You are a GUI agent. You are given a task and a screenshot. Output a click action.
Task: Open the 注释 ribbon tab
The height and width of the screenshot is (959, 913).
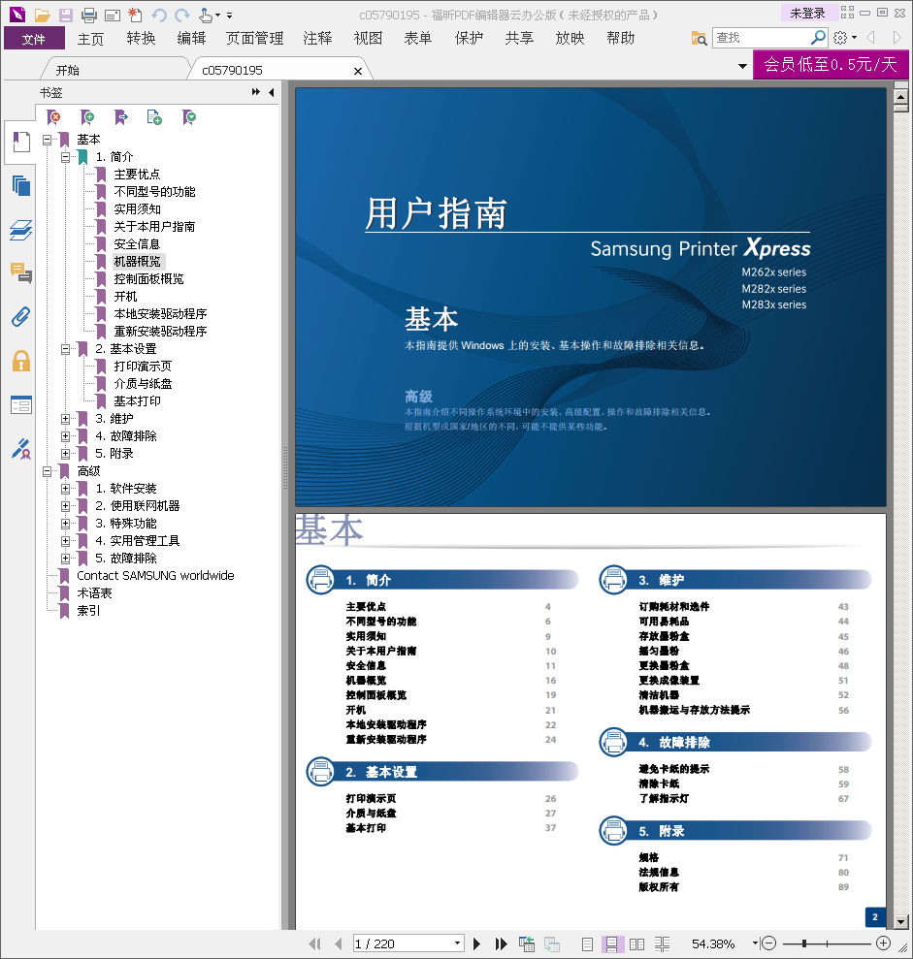coord(317,39)
